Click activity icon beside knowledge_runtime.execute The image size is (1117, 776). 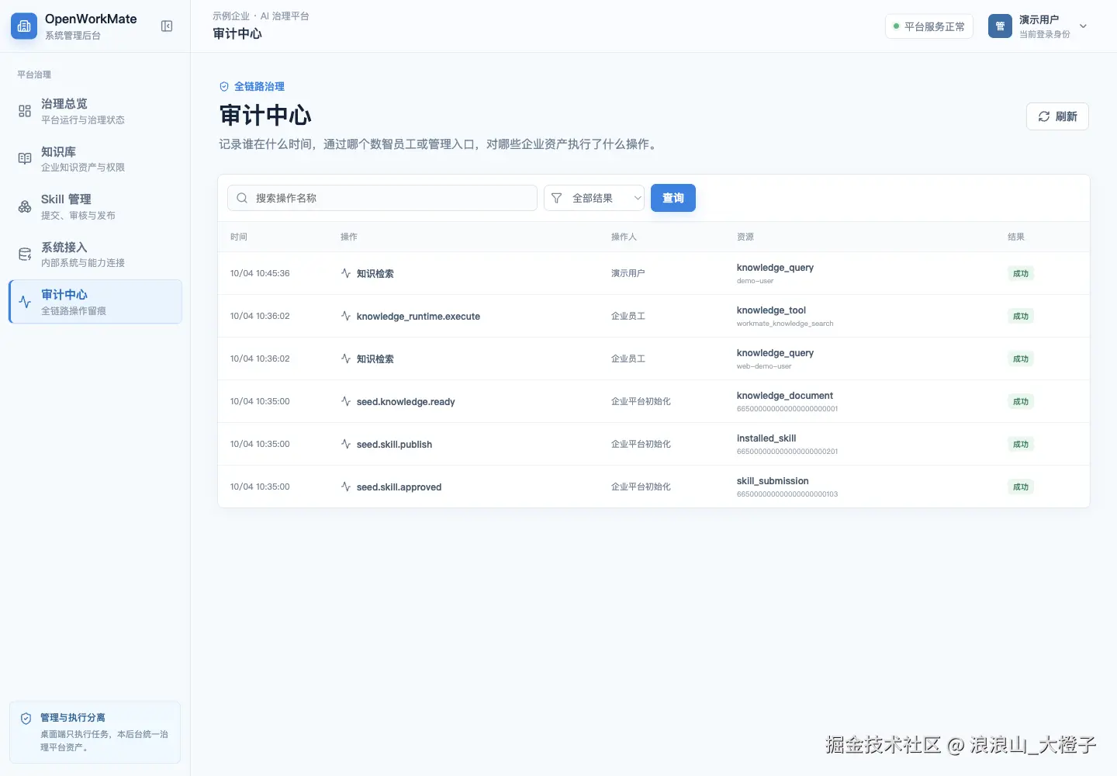[346, 316]
